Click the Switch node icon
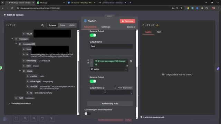221x124 pixels. [85, 21]
